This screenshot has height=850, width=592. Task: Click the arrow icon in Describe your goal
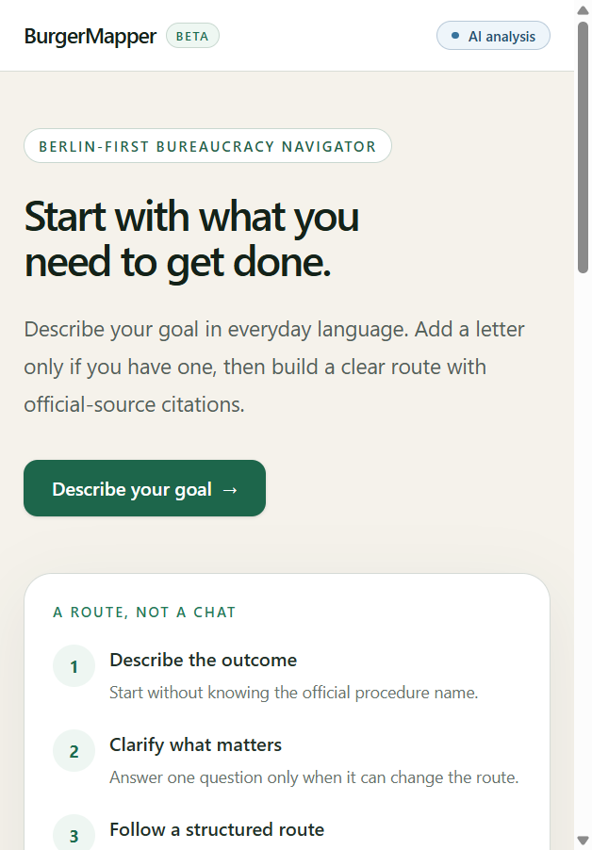230,489
